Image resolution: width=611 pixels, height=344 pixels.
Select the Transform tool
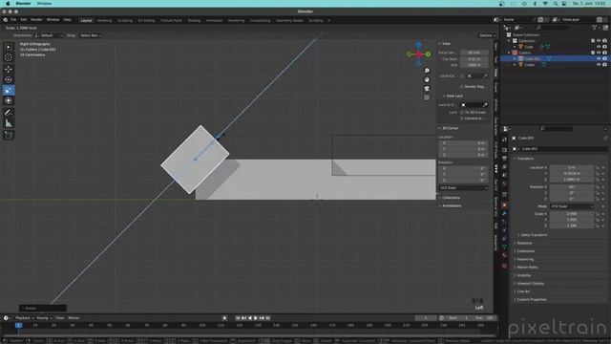(x=9, y=100)
